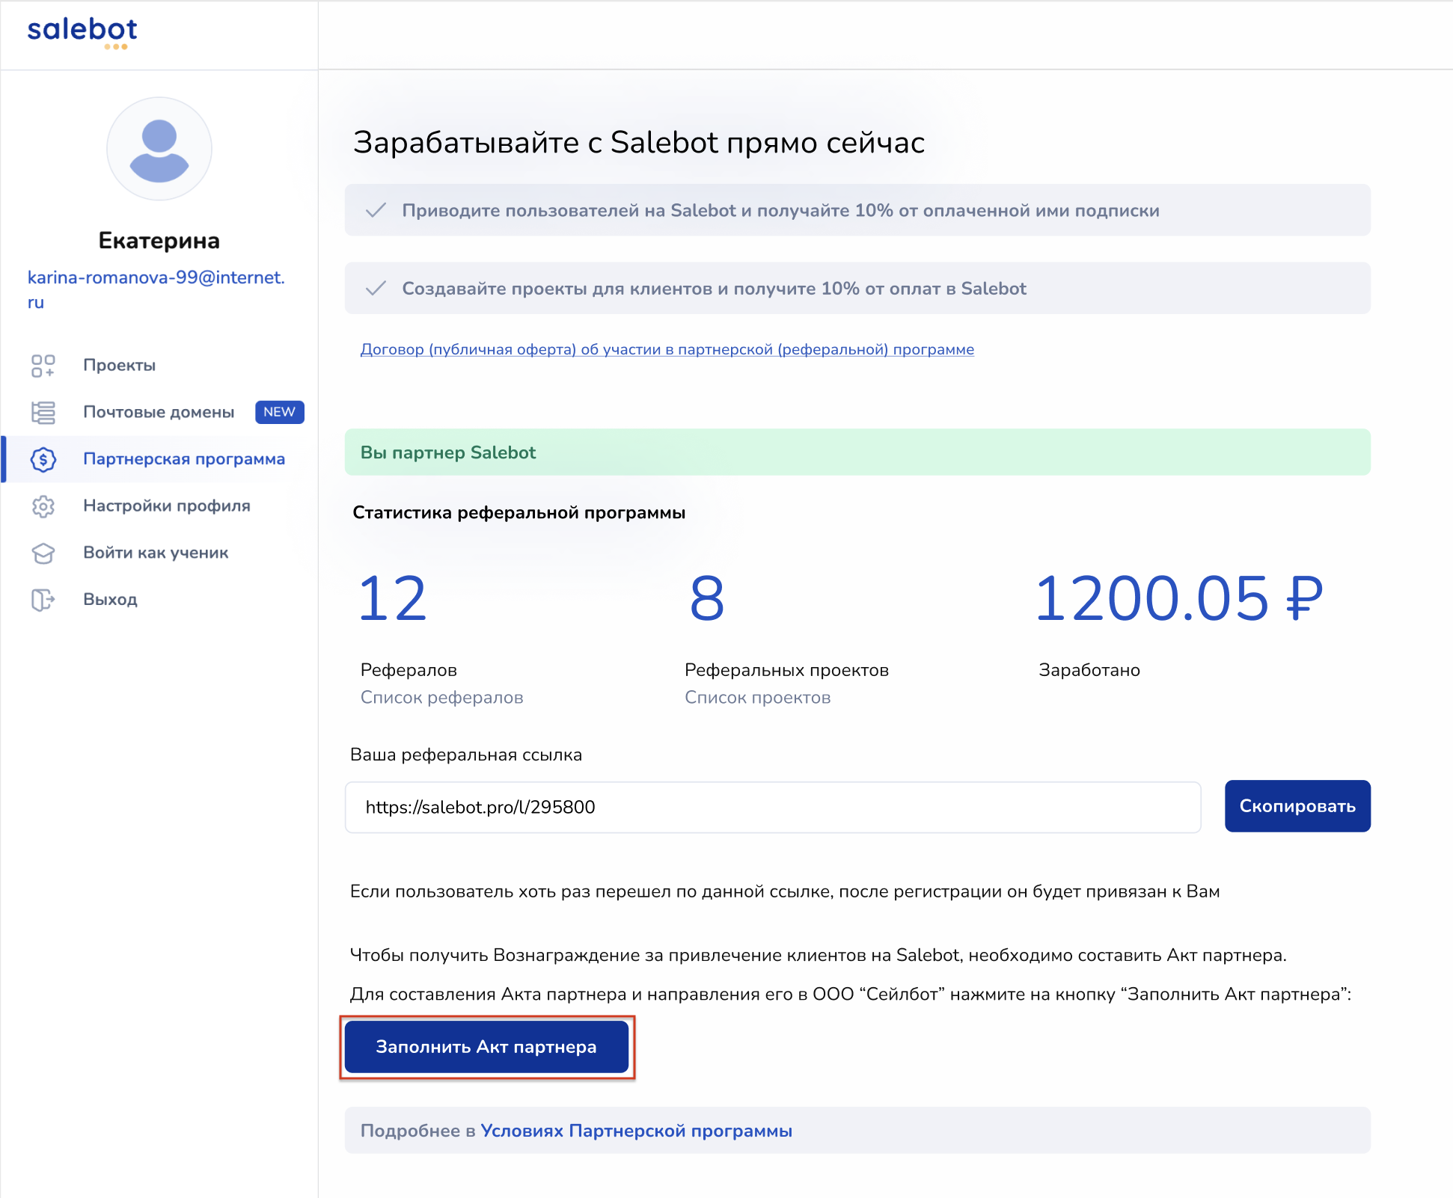This screenshot has width=1453, height=1198.
Task: Open Список проектов link
Action: pos(757,698)
